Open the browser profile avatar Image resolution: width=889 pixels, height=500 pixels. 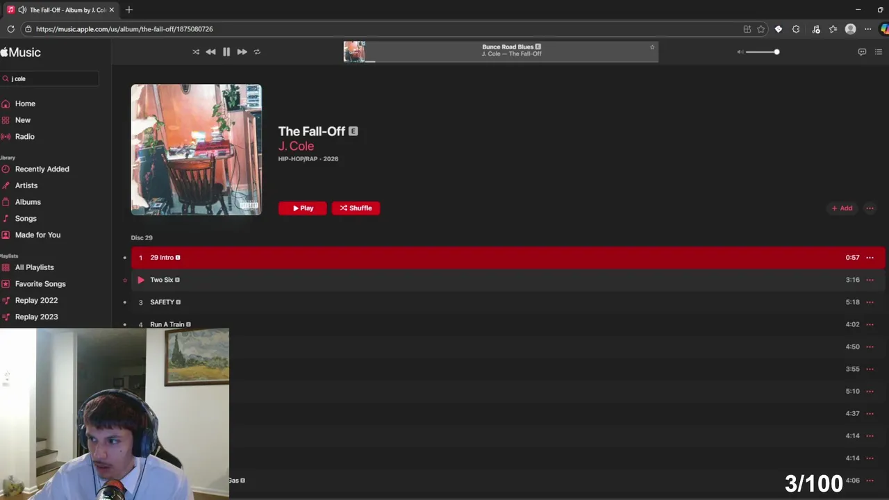pyautogui.click(x=850, y=29)
